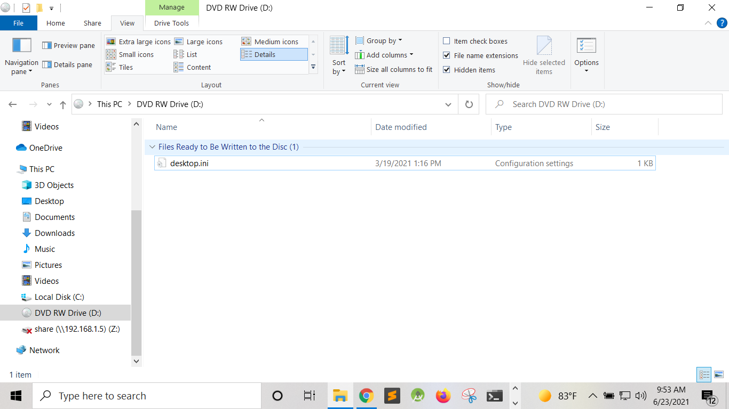This screenshot has height=409, width=729.
Task: Open Task View on the taskbar
Action: (x=309, y=396)
